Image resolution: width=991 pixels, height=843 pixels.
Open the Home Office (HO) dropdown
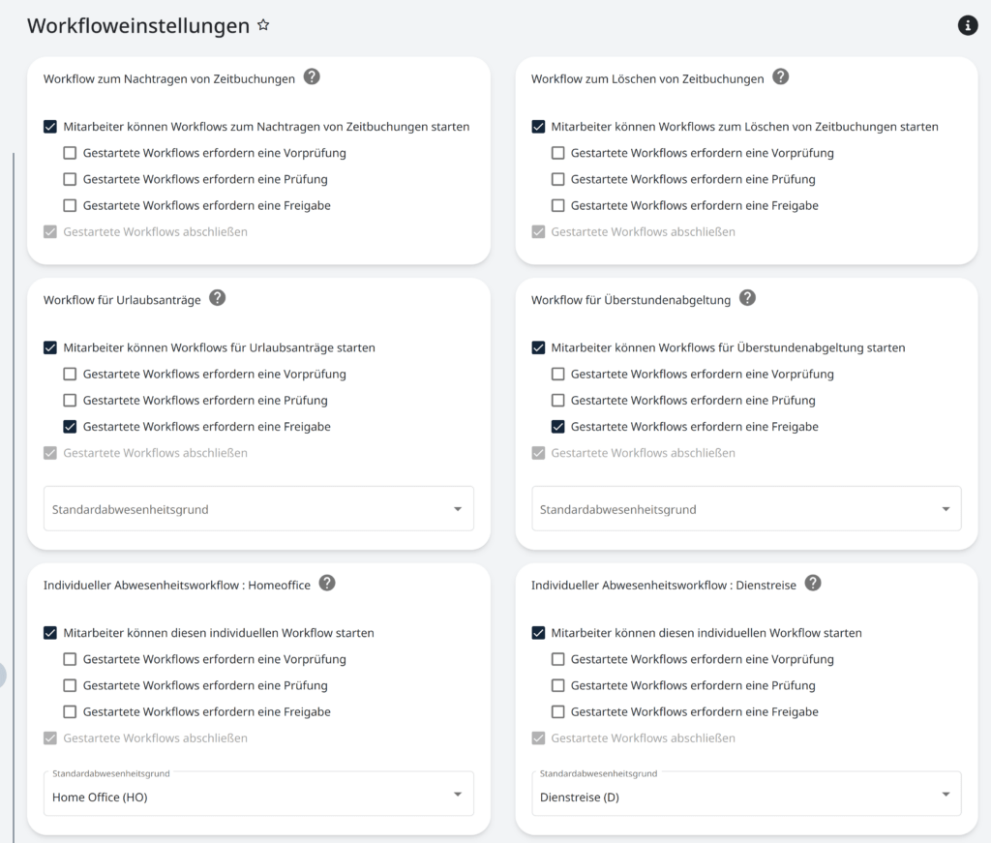(x=459, y=793)
